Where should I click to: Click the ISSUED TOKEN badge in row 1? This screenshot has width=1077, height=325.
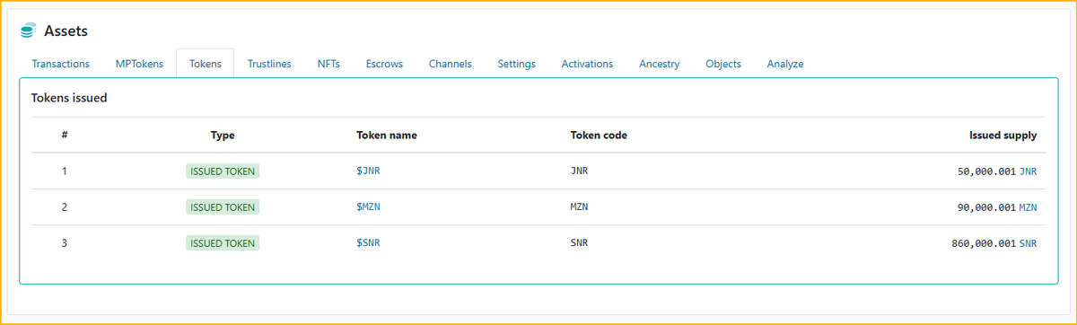point(223,171)
